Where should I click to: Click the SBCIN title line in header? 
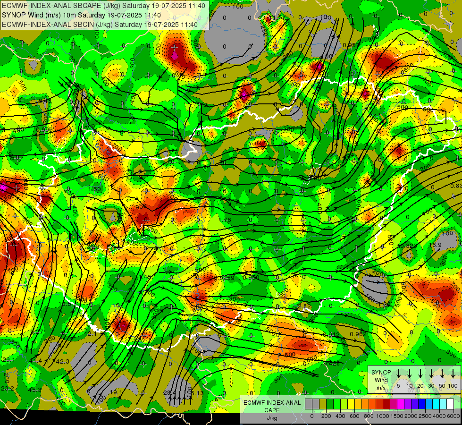tap(100, 25)
